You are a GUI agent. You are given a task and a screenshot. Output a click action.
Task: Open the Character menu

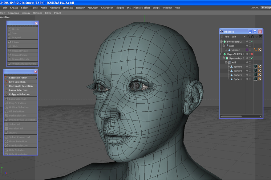(107, 8)
